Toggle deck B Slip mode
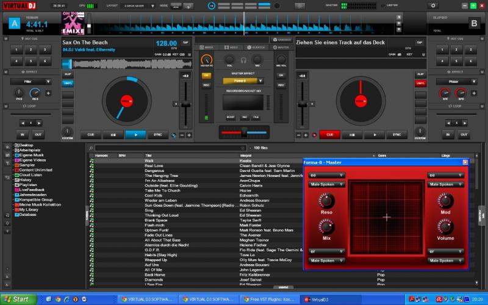488x305 pixels. (x=420, y=74)
